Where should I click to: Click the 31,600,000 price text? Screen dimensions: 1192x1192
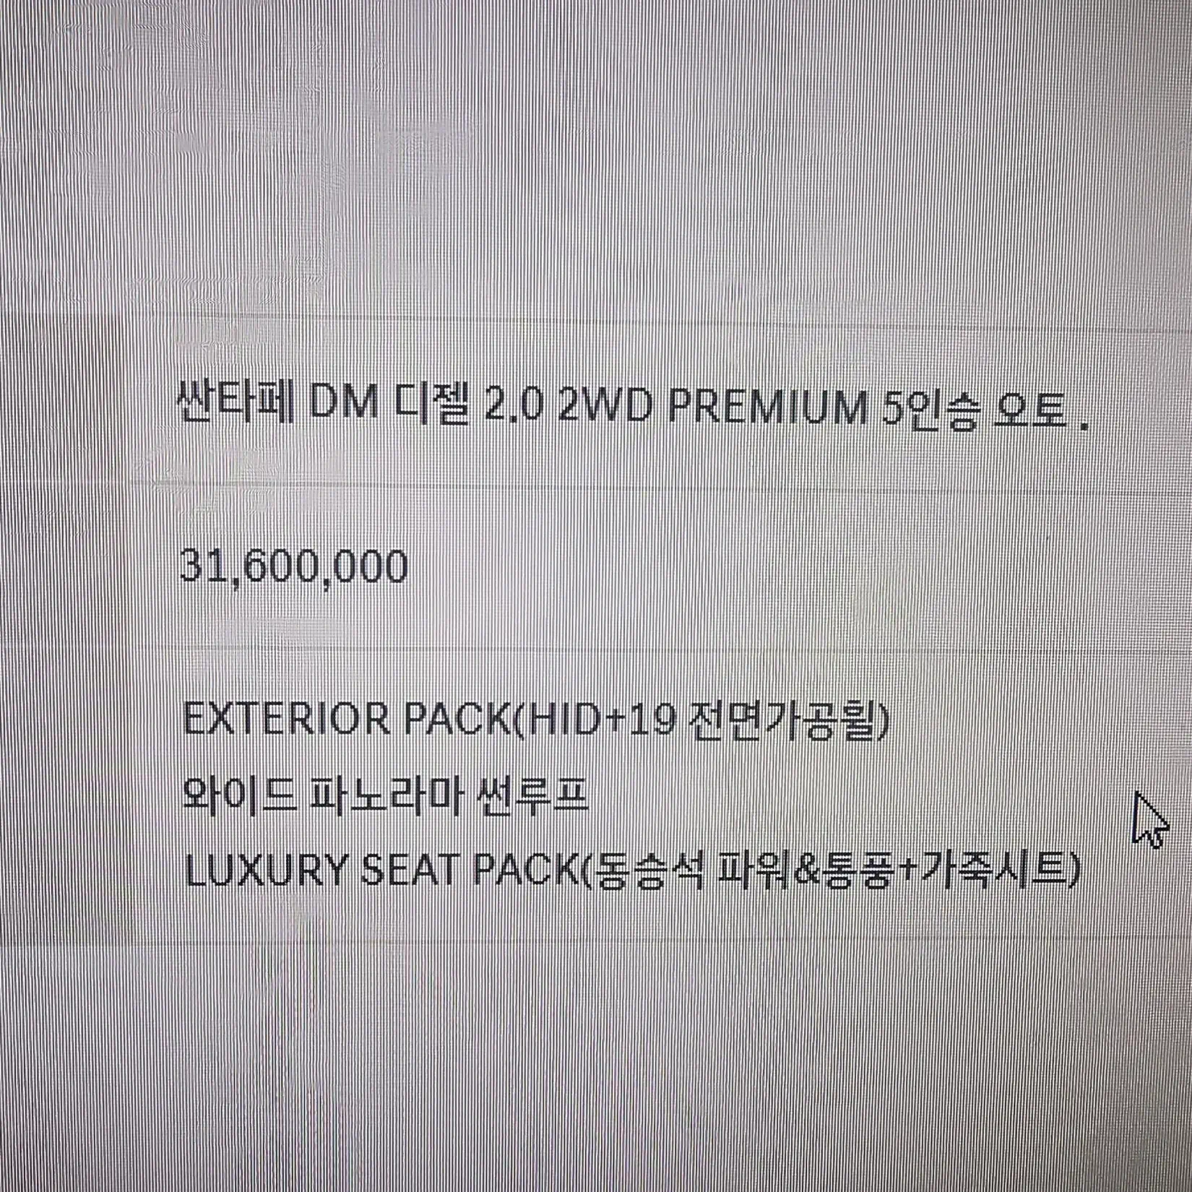coord(294,566)
